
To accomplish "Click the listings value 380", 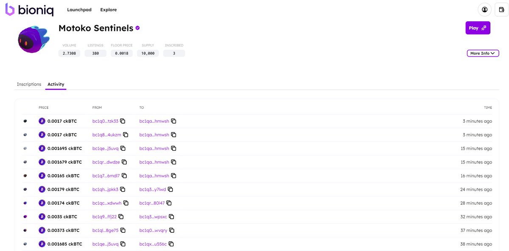I will (96, 54).
